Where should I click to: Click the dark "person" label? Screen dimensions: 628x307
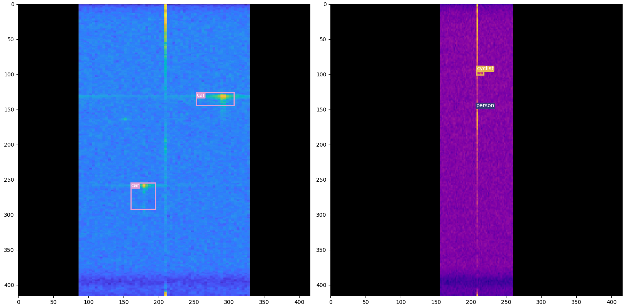click(x=485, y=106)
